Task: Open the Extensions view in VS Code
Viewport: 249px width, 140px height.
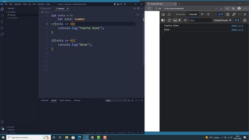Action: pos(2,34)
